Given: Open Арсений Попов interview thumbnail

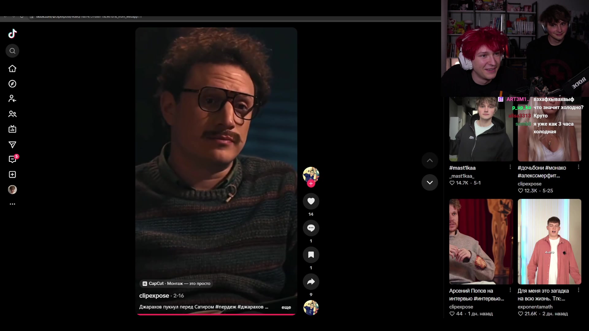Looking at the screenshot, I should [x=481, y=242].
